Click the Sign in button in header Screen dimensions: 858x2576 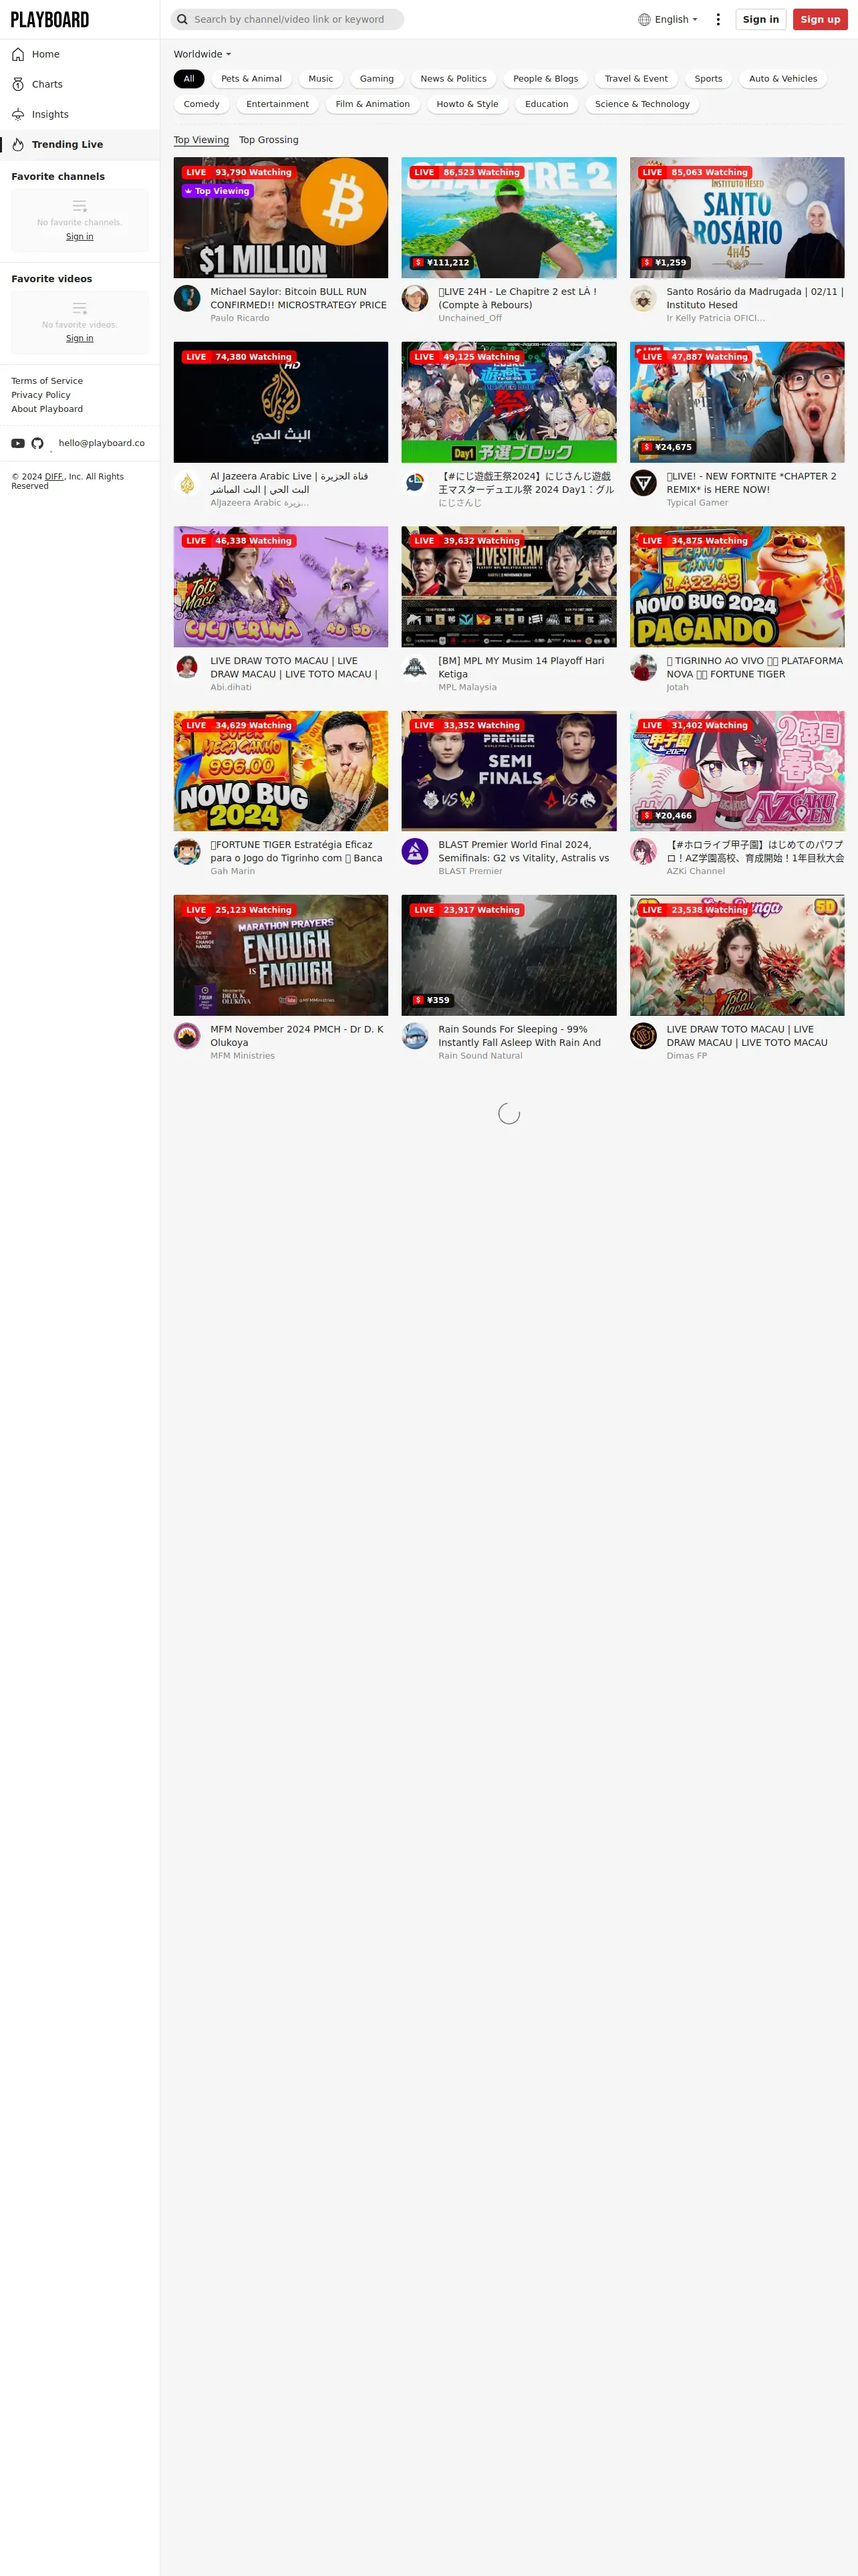pos(761,19)
